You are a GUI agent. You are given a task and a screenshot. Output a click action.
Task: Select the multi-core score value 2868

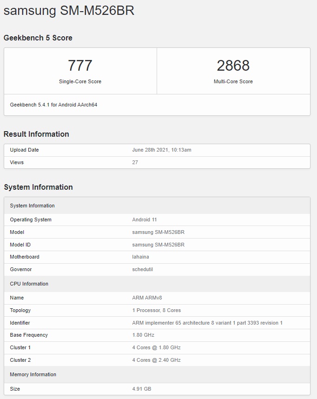233,66
